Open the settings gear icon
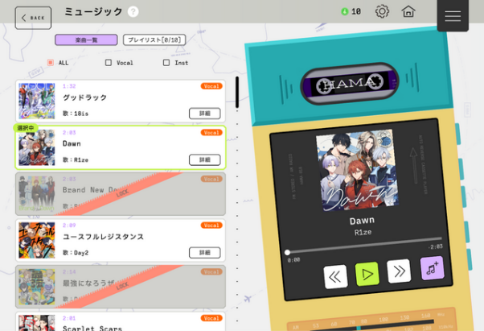 pos(382,11)
